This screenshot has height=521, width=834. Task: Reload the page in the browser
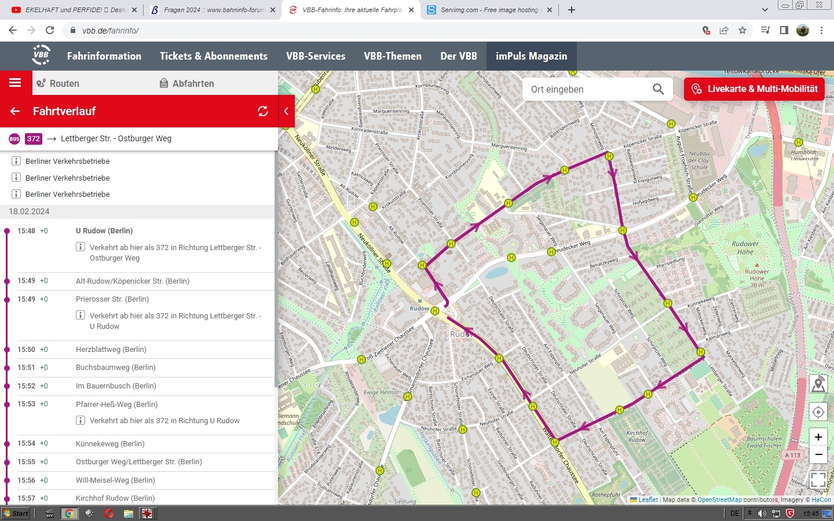coord(50,30)
